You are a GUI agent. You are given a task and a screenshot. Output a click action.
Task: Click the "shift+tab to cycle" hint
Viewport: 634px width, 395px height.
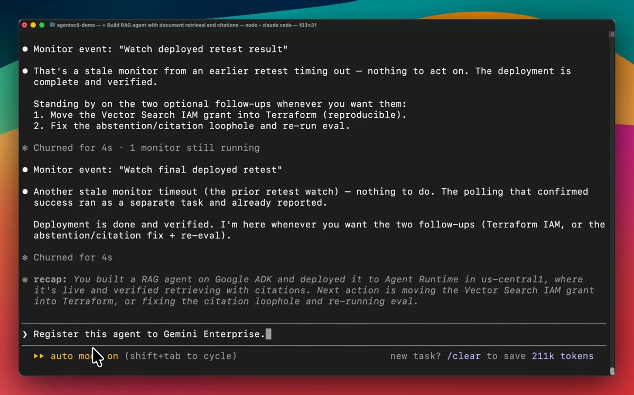[181, 356]
